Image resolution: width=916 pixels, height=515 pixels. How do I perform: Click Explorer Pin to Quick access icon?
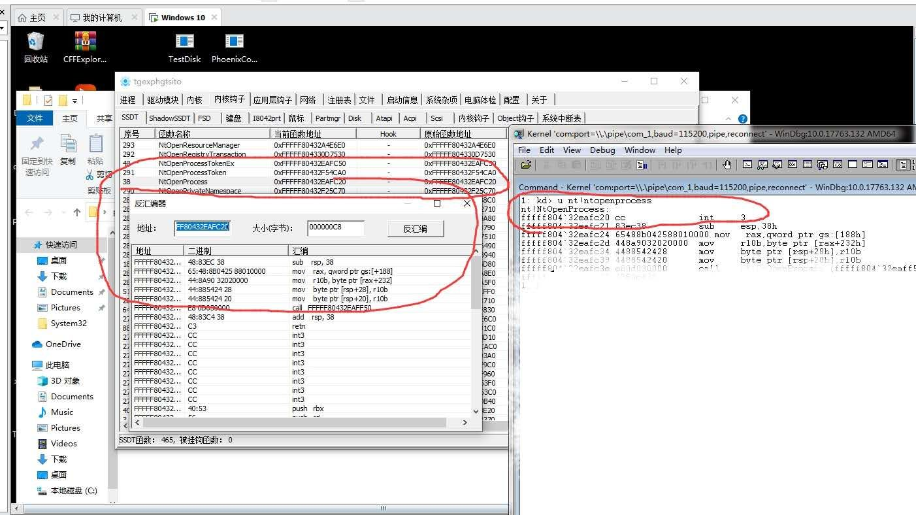[x=37, y=144]
